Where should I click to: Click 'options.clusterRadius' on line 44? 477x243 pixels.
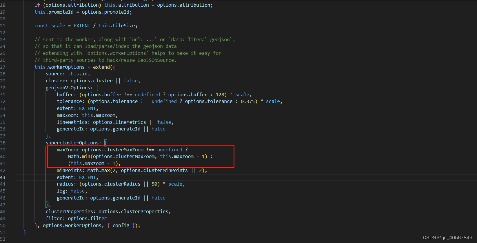click(111, 184)
